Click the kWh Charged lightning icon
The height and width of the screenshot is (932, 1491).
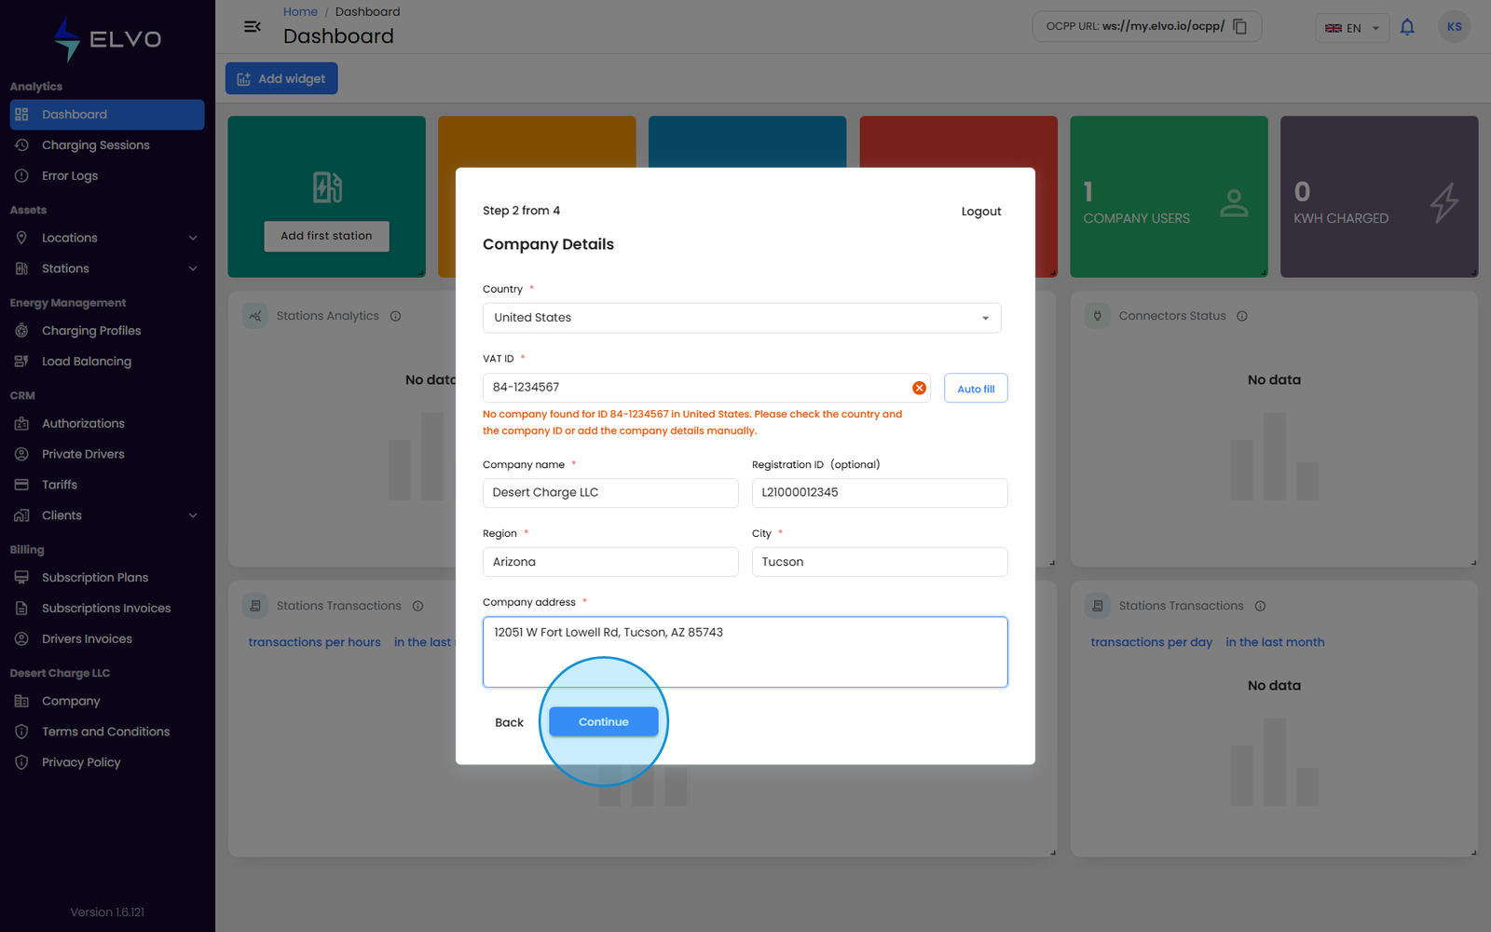[x=1444, y=203]
